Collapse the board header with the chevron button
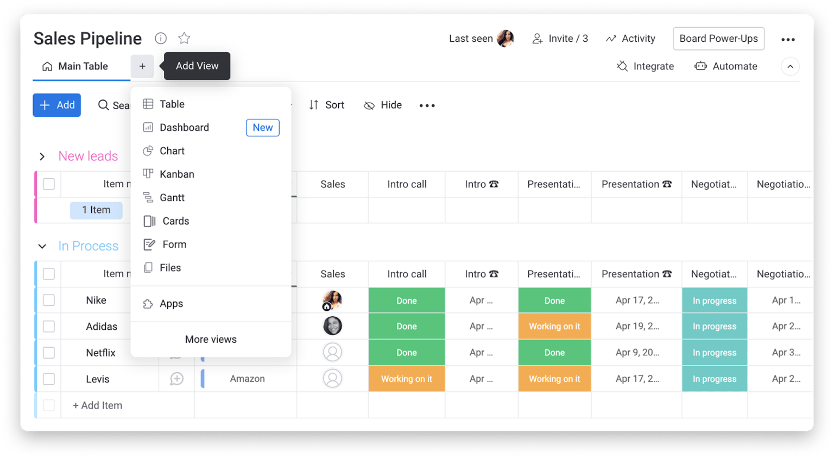This screenshot has width=834, height=458. click(x=790, y=66)
